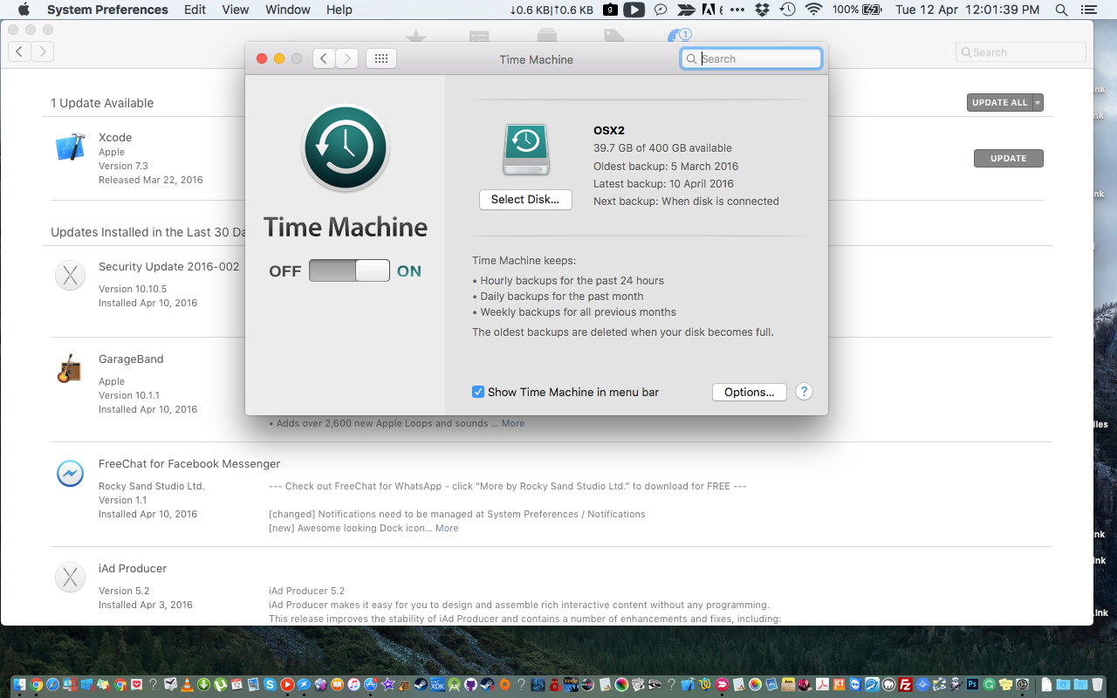Viewport: 1117px width, 698px height.
Task: Open uTorrent from the Dock
Action: click(x=220, y=685)
